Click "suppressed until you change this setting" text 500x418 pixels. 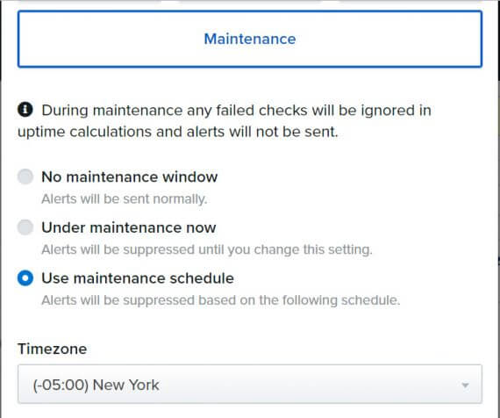pyautogui.click(x=247, y=249)
